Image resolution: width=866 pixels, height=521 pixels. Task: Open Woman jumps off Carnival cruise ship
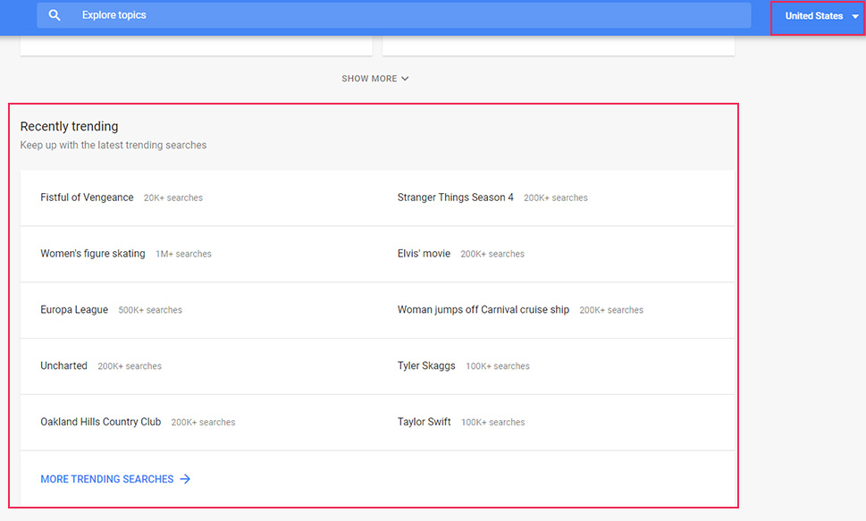pos(483,310)
